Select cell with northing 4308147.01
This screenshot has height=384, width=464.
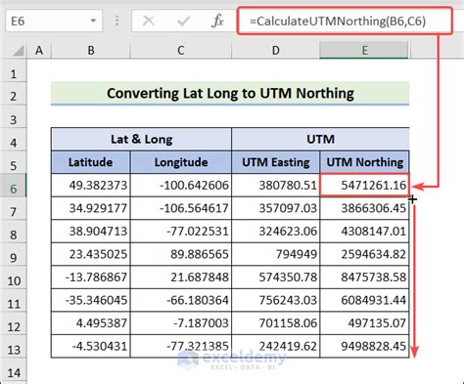tap(364, 232)
